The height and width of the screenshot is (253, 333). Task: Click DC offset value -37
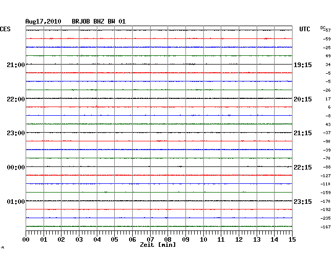(327, 133)
